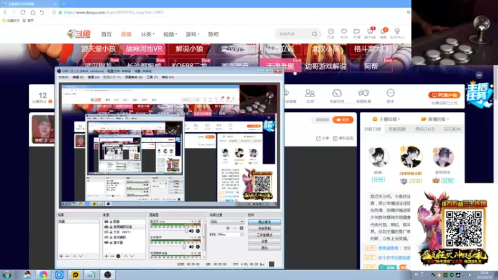The width and height of the screenshot is (498, 280).
Task: Go to browser home page icon
Action: click(x=33, y=12)
